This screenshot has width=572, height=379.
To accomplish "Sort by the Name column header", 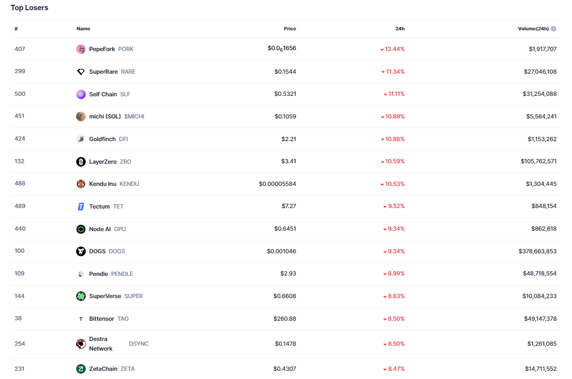I will pos(83,29).
